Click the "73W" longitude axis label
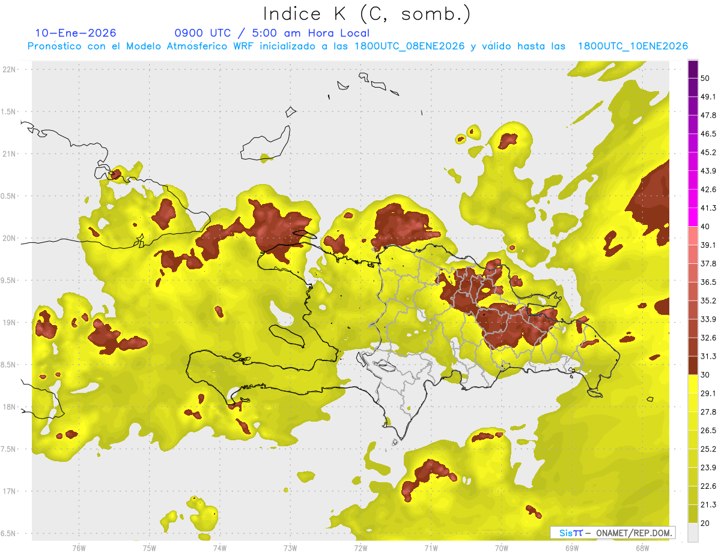Screen dimensions: 721x556 click(290, 548)
